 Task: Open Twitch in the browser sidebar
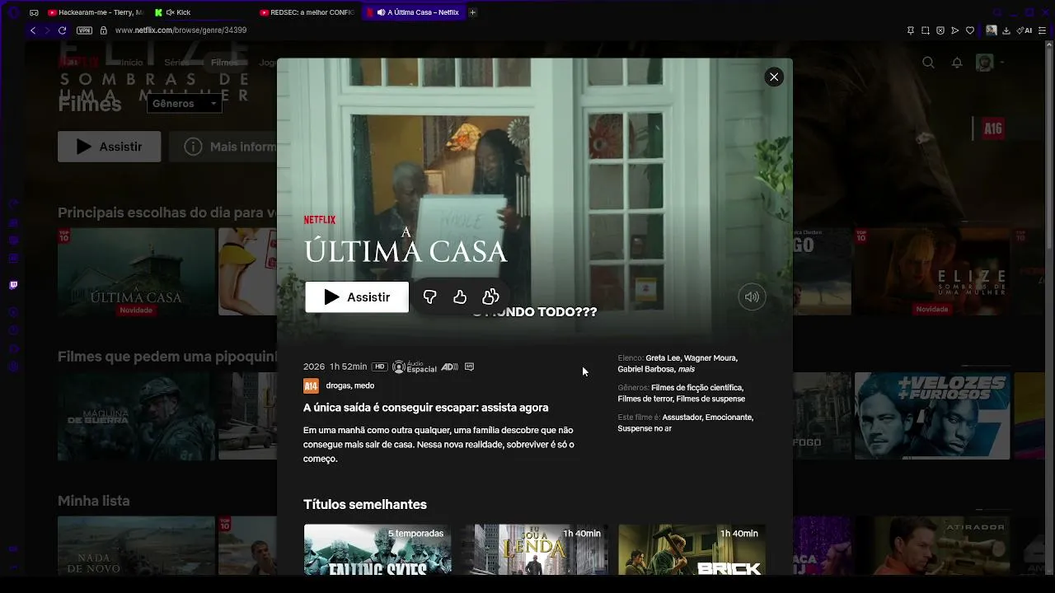[x=13, y=285]
